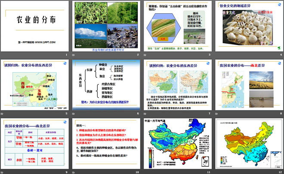Select slide 7 with two terrain maps
The image size is (284, 174).
pyautogui.click(x=178, y=85)
